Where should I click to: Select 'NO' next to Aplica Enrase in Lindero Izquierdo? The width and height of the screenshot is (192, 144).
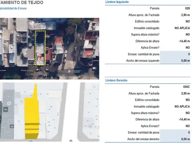point(188,48)
